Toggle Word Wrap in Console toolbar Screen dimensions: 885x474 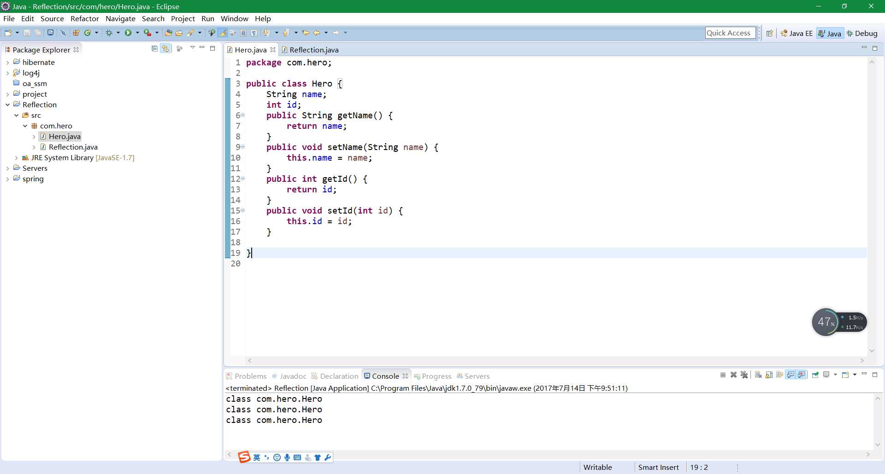pyautogui.click(x=779, y=375)
